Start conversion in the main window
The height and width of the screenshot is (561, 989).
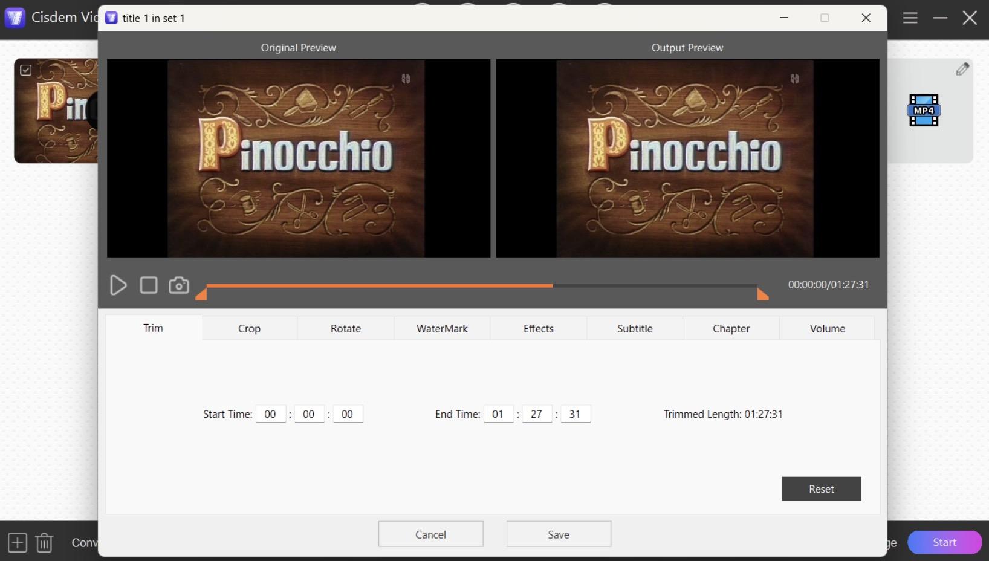coord(944,542)
